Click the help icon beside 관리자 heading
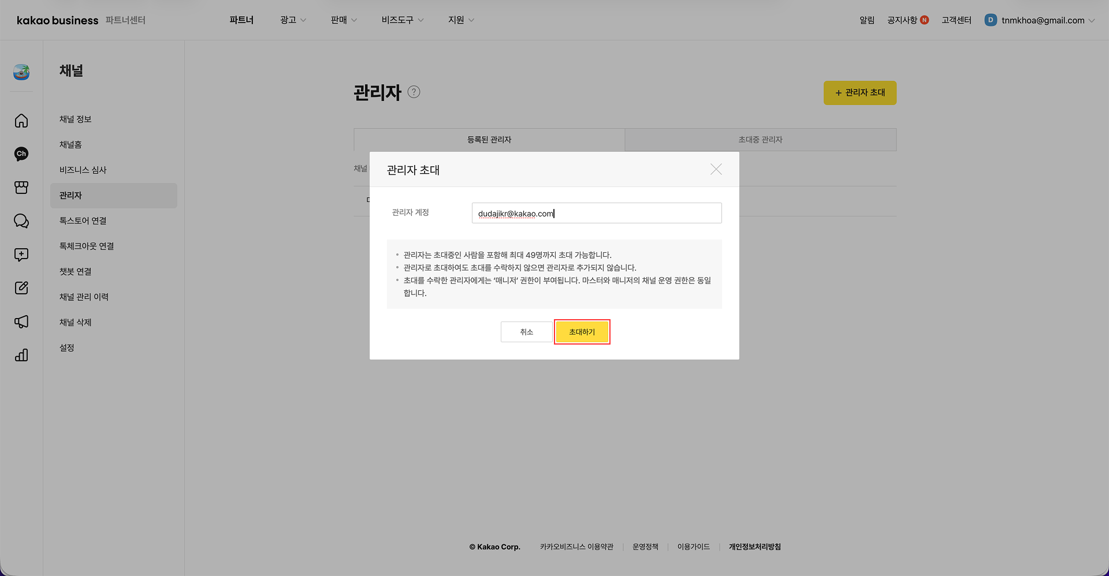Screen dimensions: 1109x576 point(414,92)
